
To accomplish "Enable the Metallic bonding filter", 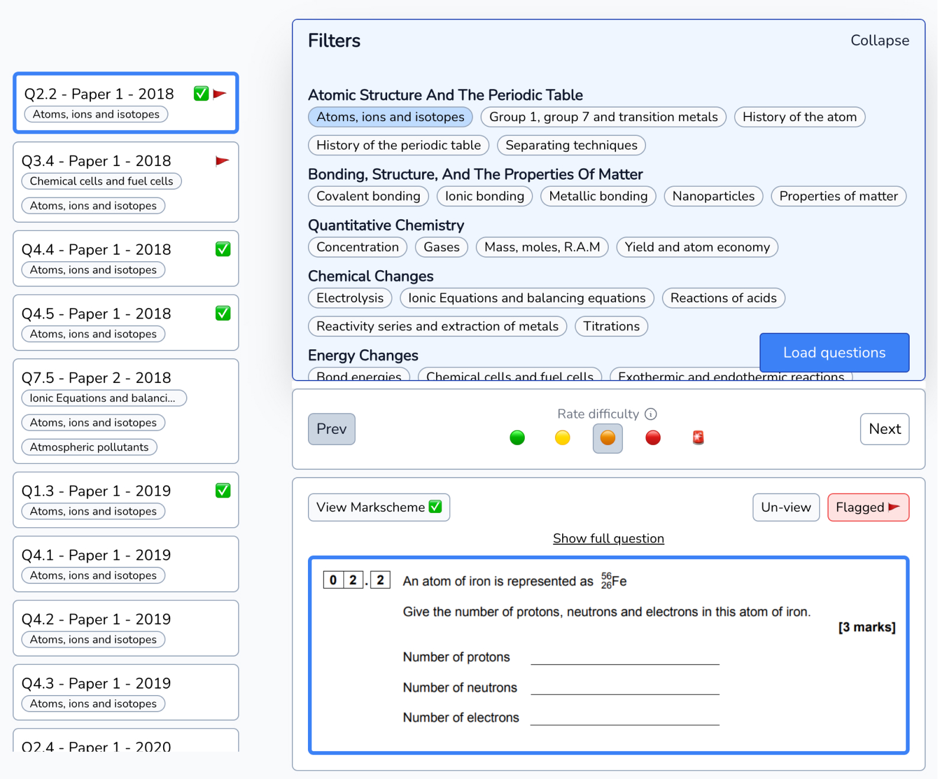I will coord(598,196).
